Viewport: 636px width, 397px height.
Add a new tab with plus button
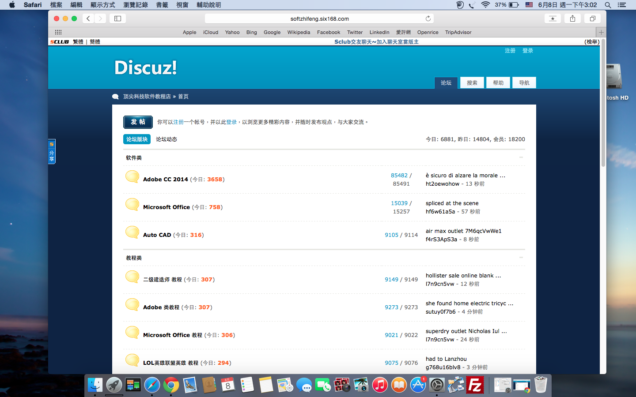click(x=601, y=32)
